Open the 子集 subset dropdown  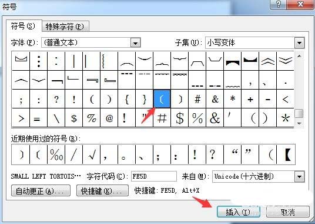(299, 42)
